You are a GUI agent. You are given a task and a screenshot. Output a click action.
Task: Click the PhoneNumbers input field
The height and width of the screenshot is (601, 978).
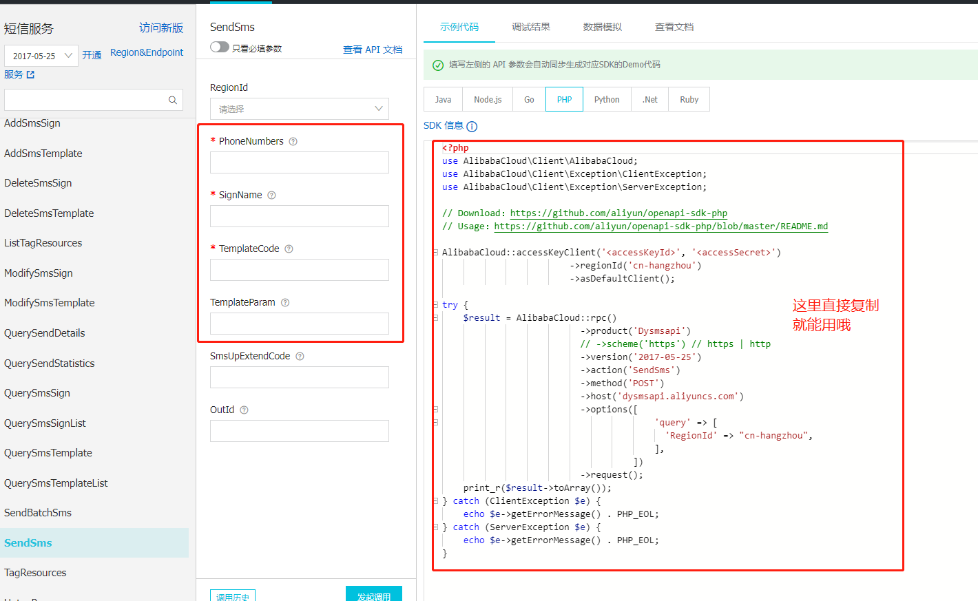(x=300, y=162)
